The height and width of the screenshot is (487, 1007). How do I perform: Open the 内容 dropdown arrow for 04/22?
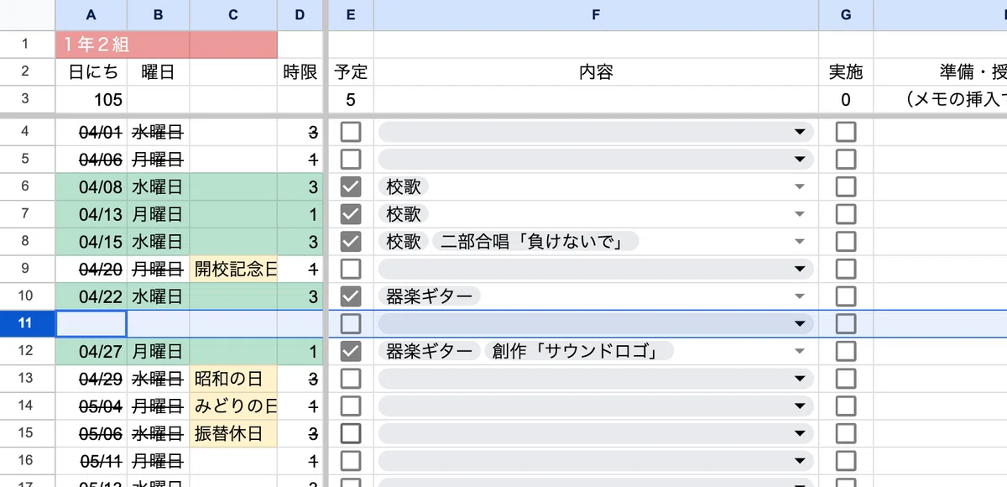pyautogui.click(x=800, y=296)
